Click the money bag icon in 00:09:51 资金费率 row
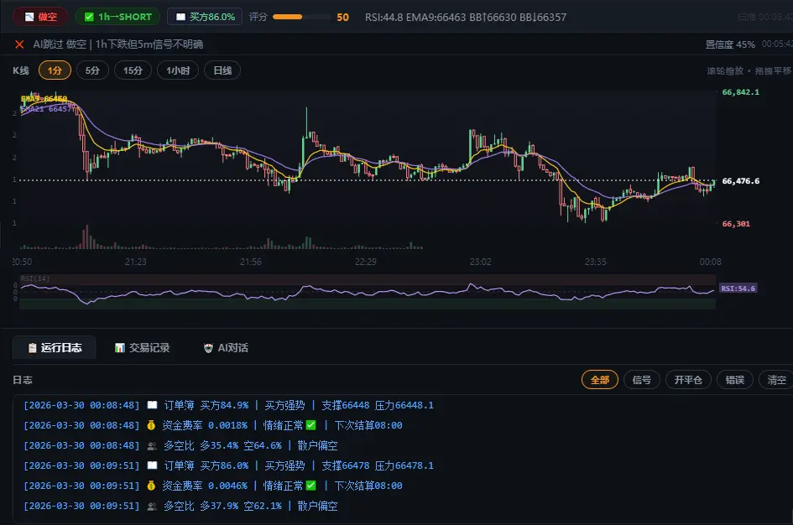 tap(151, 486)
